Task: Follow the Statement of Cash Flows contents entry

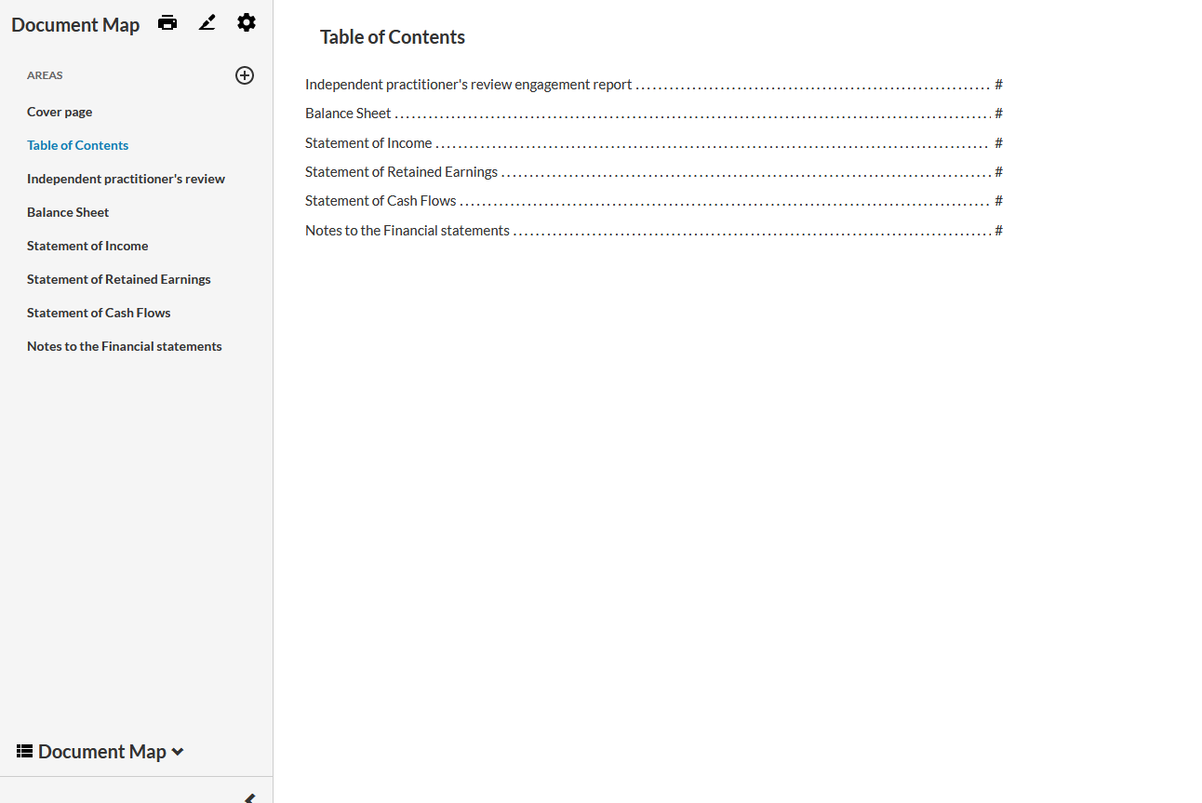Action: [381, 201]
